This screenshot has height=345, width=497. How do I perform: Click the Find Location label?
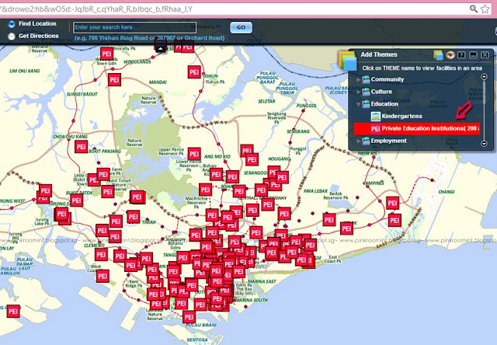[x=37, y=23]
